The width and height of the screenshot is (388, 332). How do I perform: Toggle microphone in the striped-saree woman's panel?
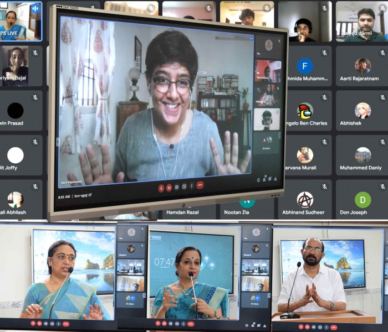coord(33,324)
